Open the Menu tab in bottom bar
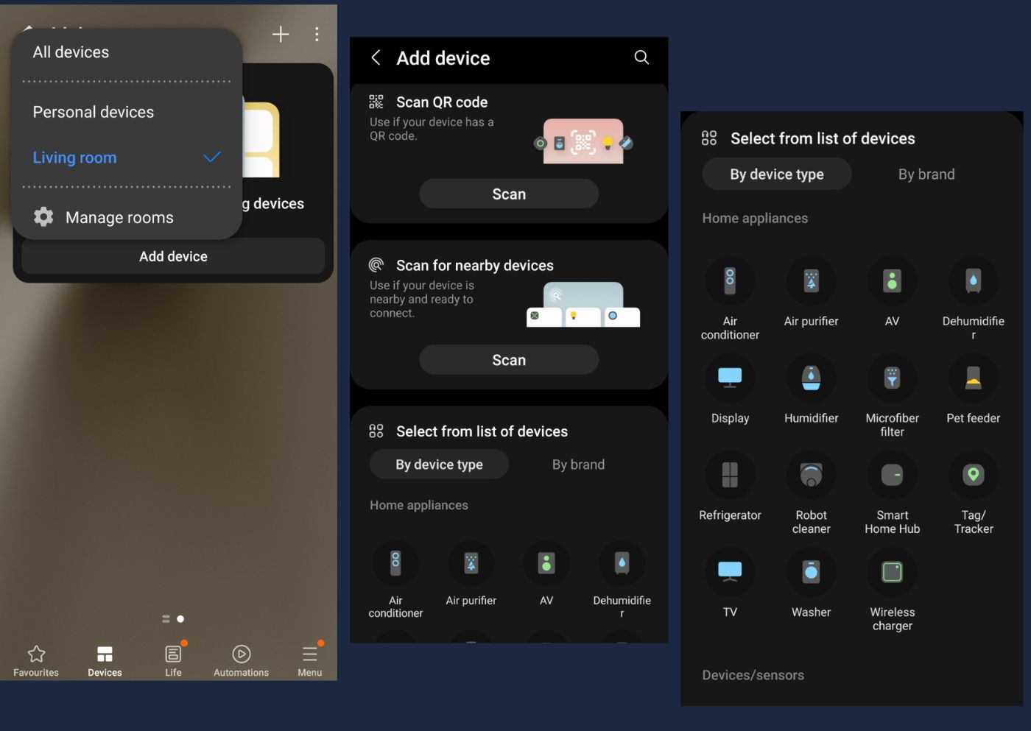Viewport: 1031px width, 731px height. 310,660
